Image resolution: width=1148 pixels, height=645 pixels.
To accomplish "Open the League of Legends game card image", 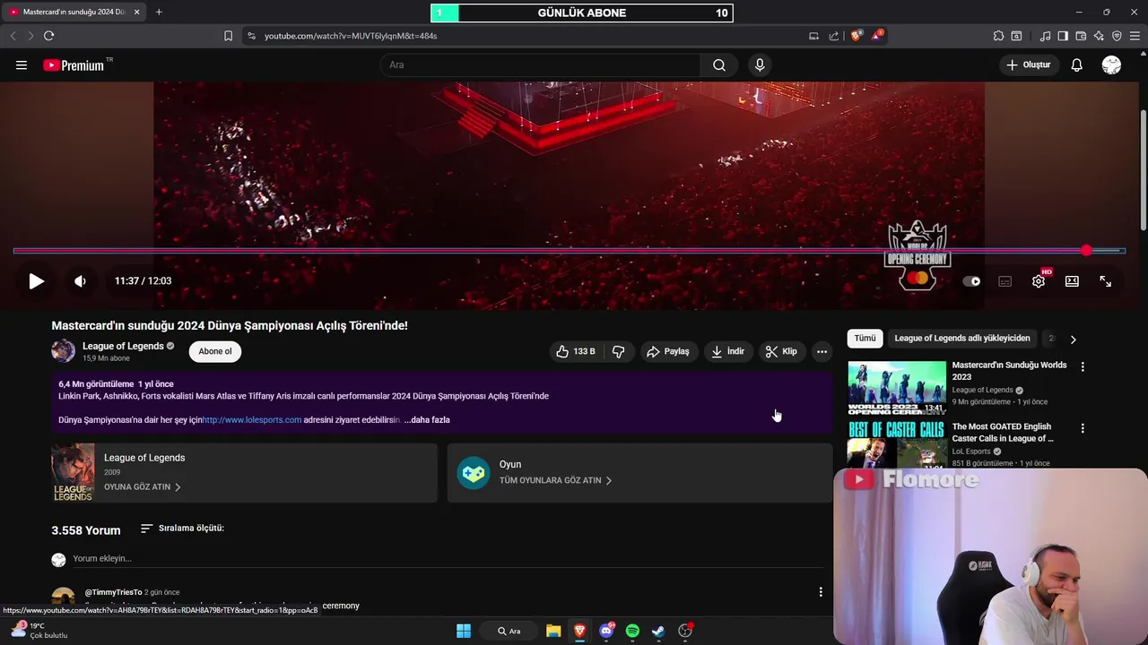I will [73, 472].
